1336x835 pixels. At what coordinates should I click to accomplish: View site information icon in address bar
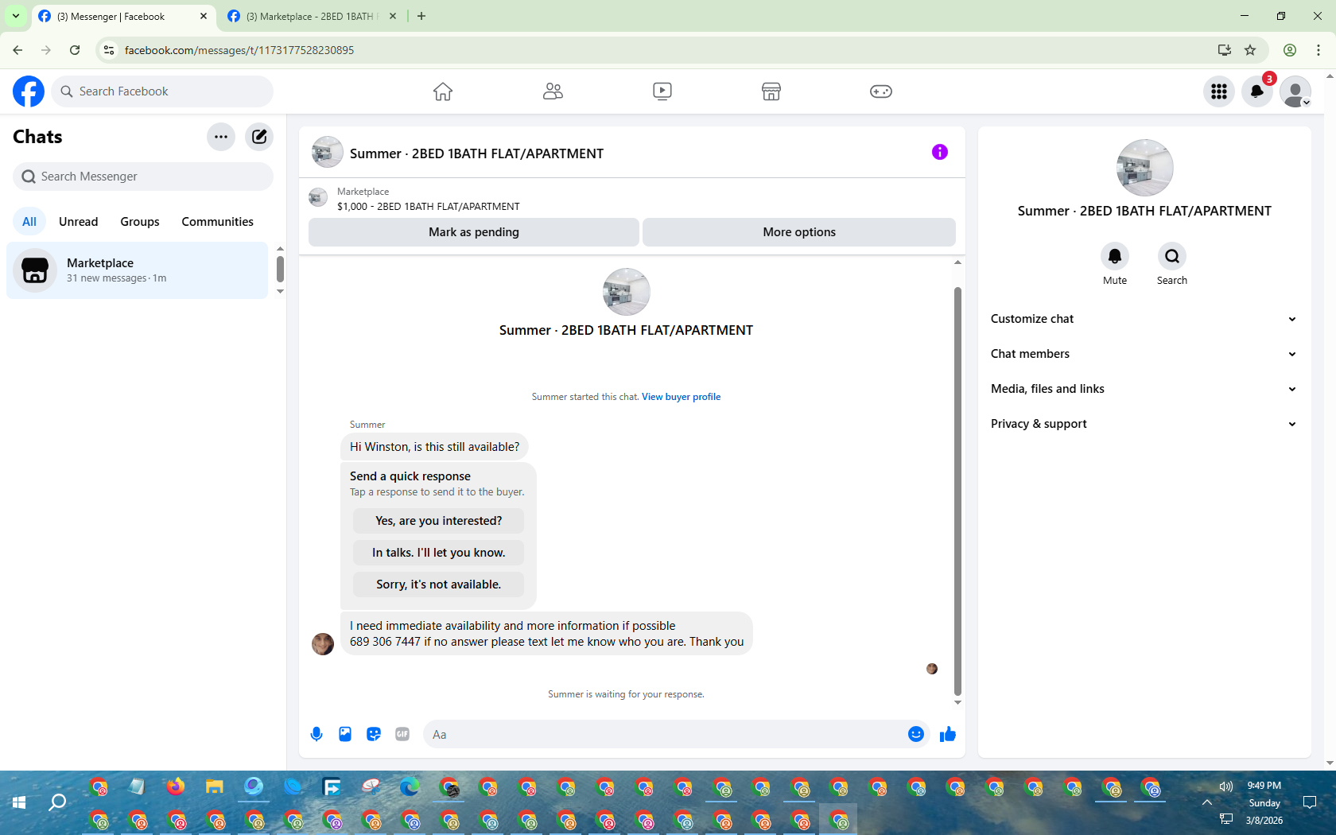point(109,50)
